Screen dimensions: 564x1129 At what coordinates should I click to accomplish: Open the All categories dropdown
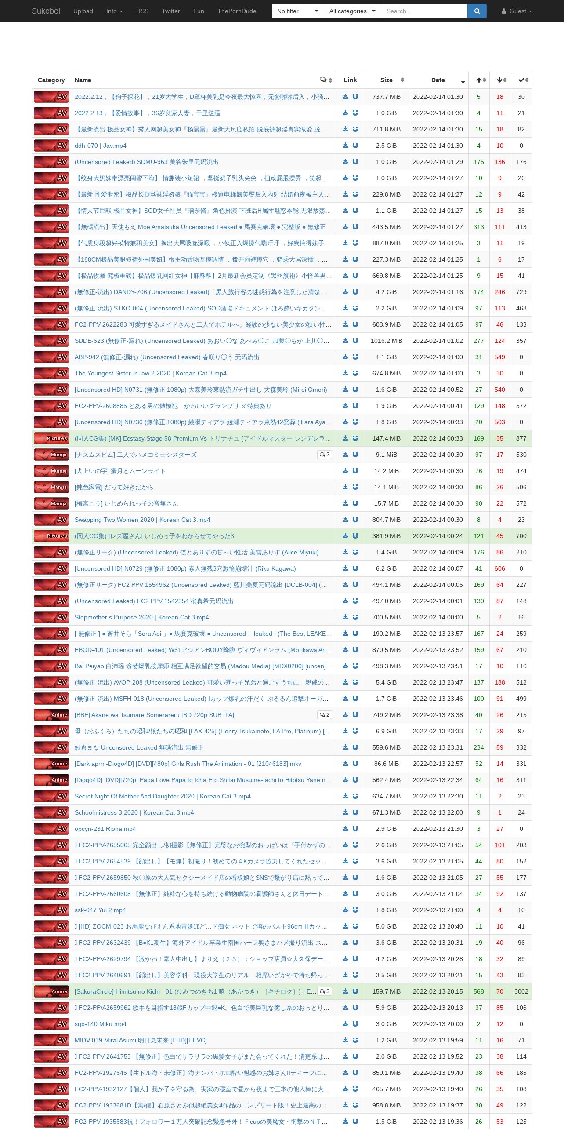click(x=352, y=11)
